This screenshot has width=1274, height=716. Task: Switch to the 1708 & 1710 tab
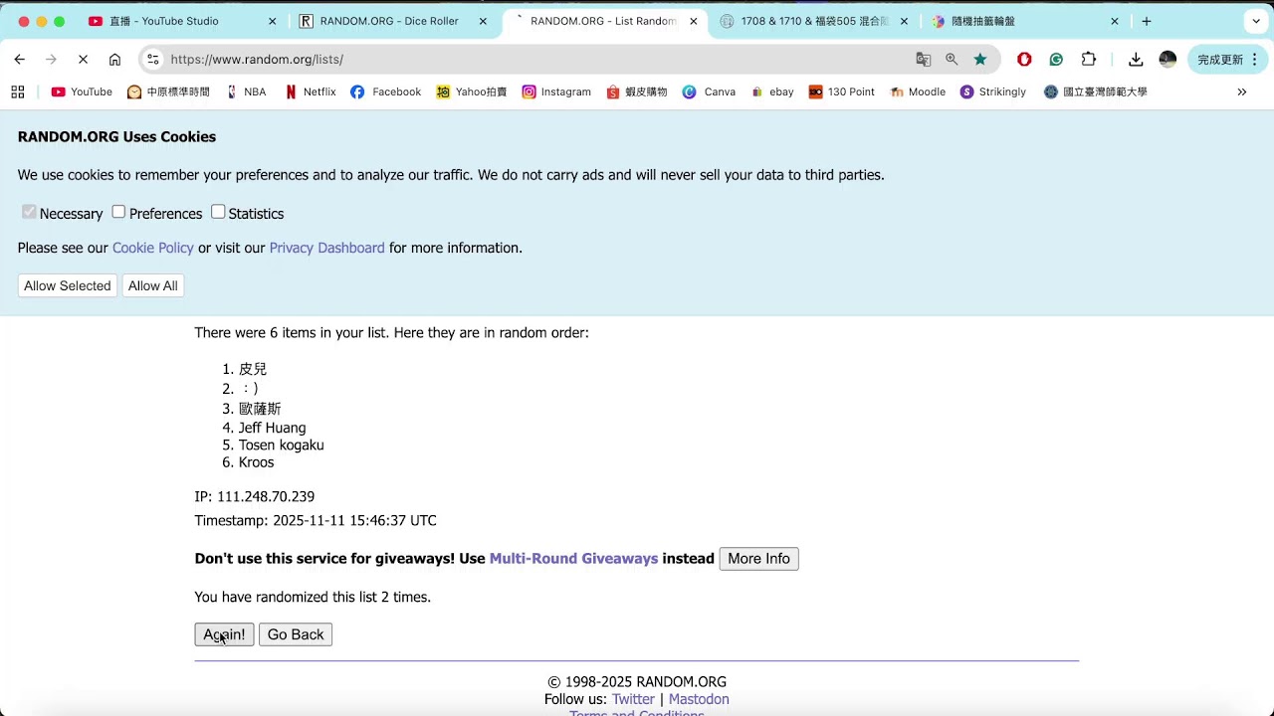point(813,21)
